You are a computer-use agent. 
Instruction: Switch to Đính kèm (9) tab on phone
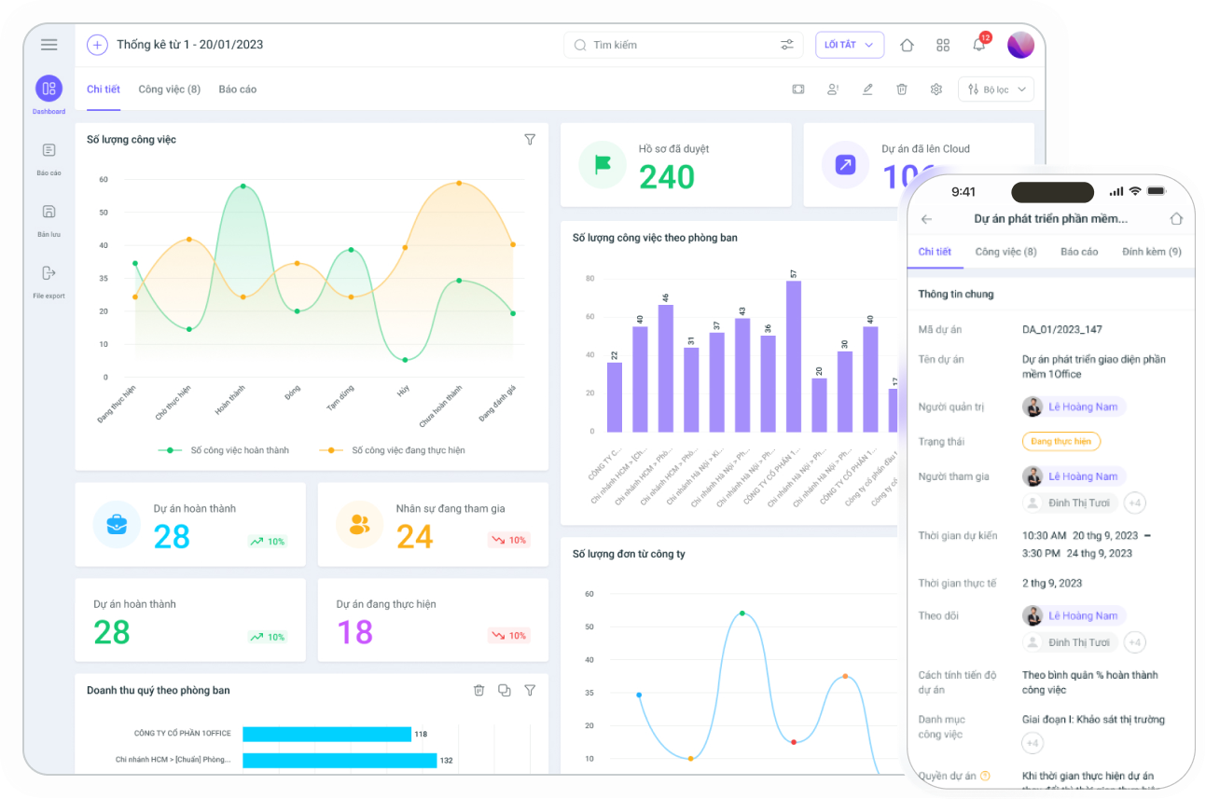[x=1151, y=252]
